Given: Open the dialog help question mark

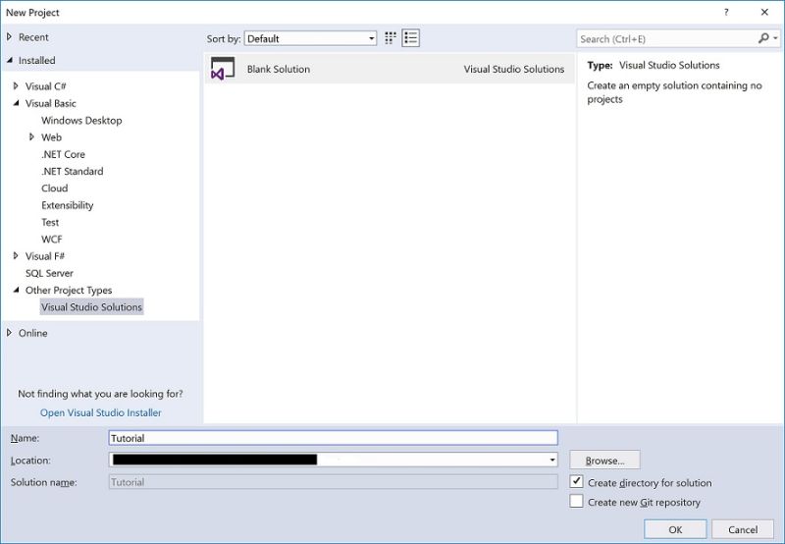Looking at the screenshot, I should [726, 13].
